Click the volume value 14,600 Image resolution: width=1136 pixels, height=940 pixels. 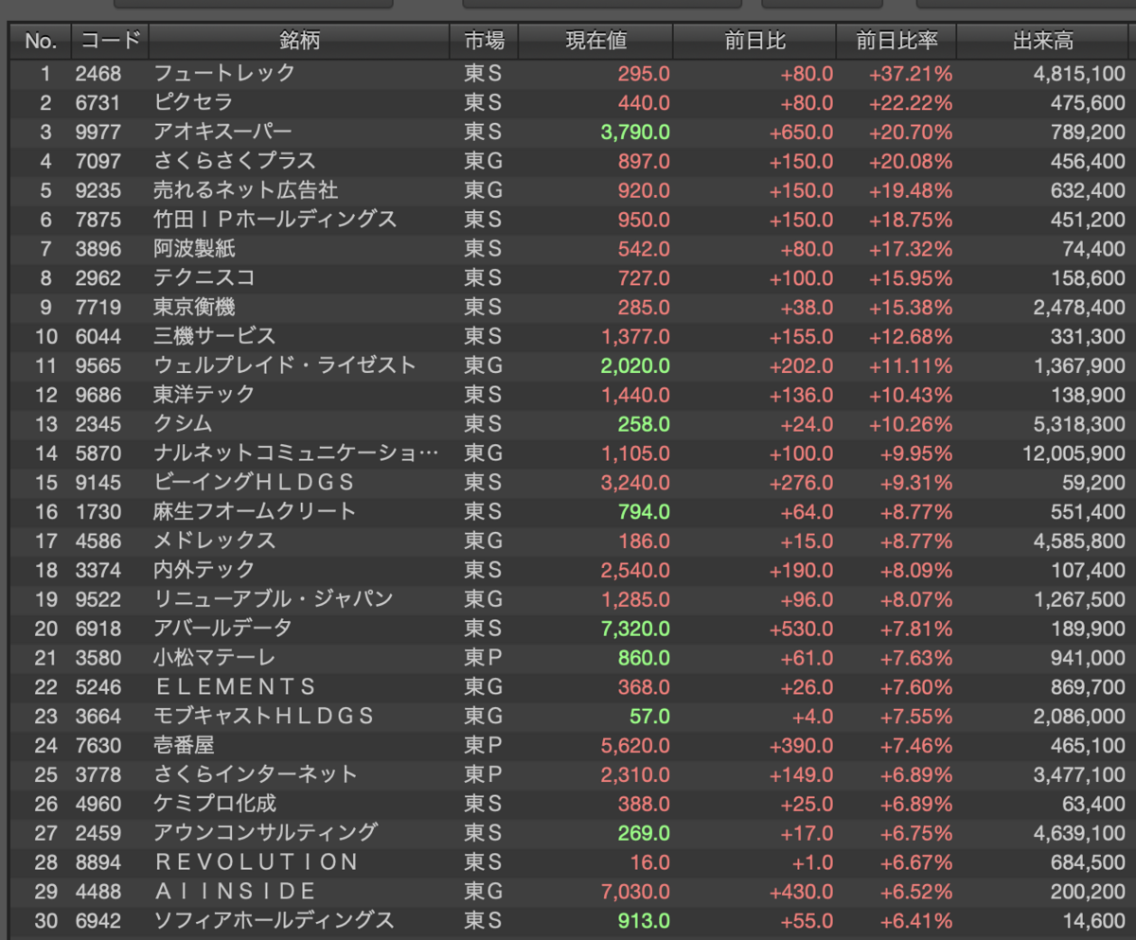click(x=1095, y=920)
